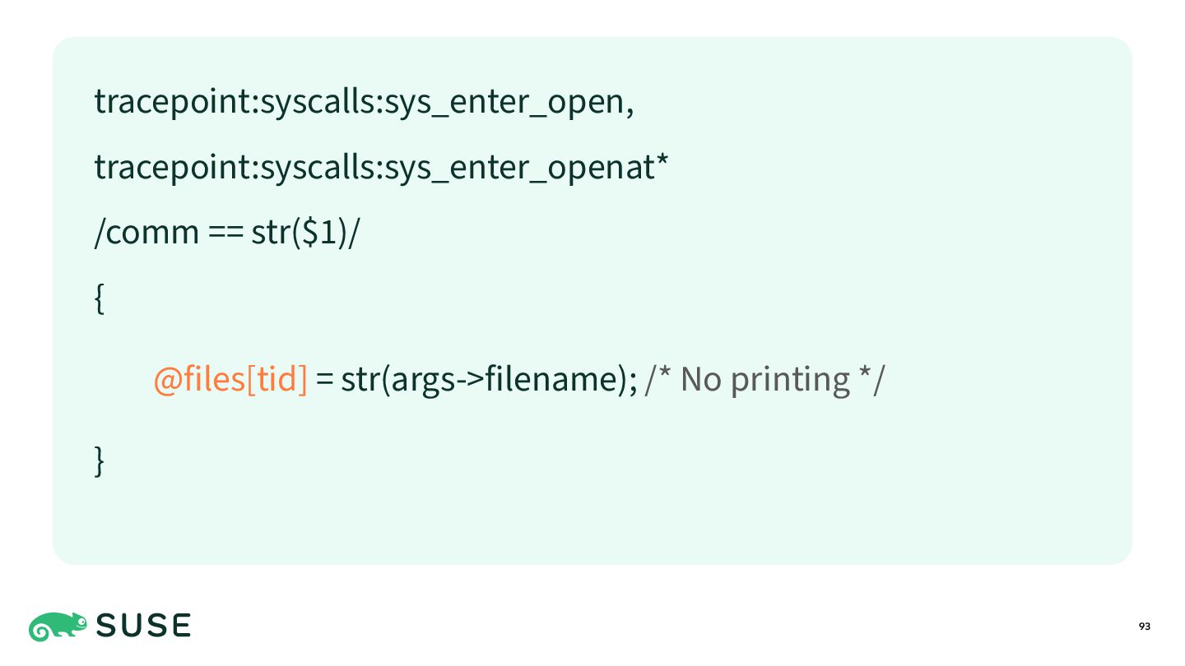Click the opening curly brace
This screenshot has height=666, width=1185.
pos(100,298)
